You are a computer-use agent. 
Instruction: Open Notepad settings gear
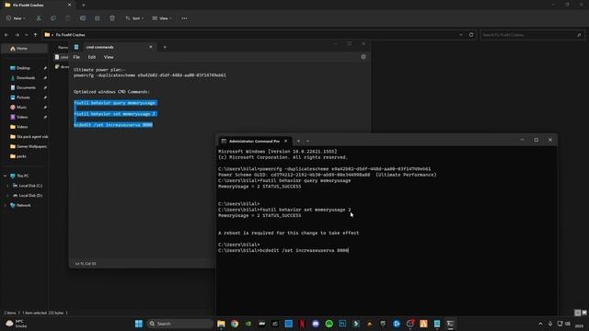[364, 57]
